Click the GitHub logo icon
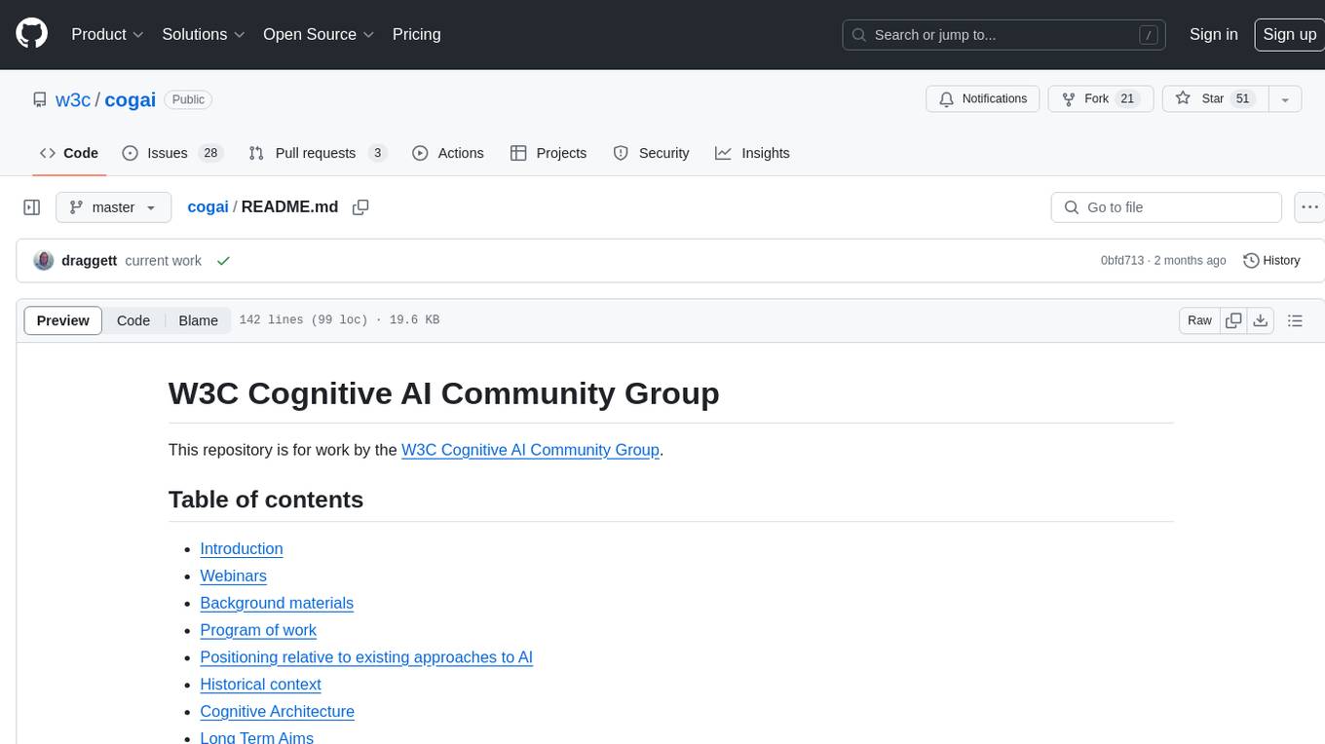This screenshot has height=744, width=1325. (32, 34)
